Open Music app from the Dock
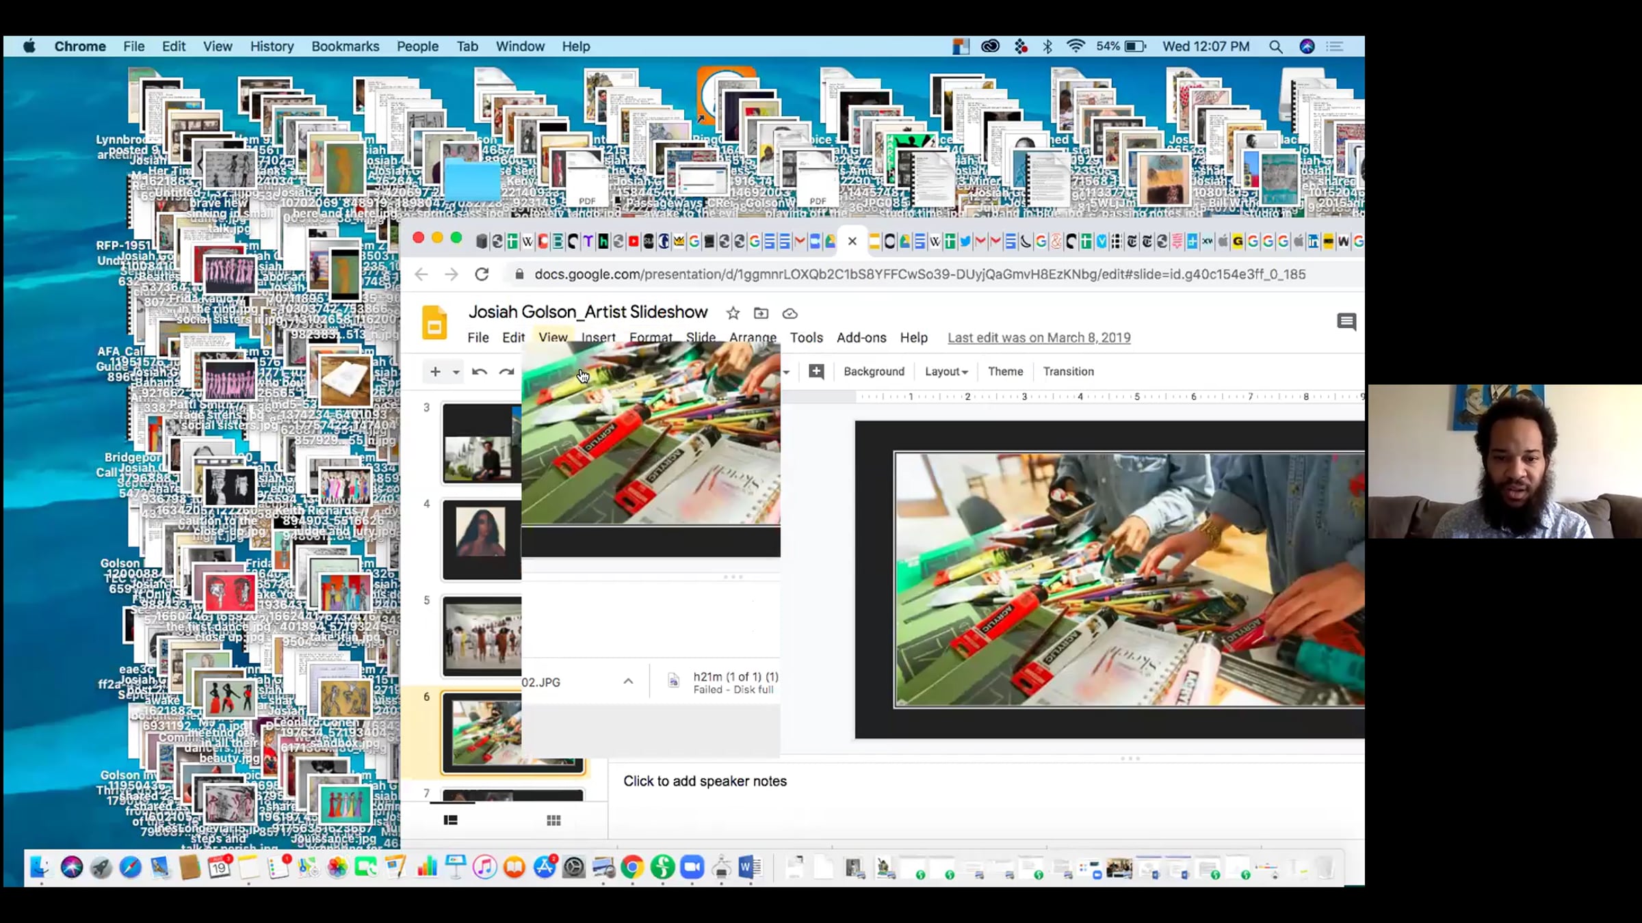The width and height of the screenshot is (1642, 923). [x=484, y=868]
